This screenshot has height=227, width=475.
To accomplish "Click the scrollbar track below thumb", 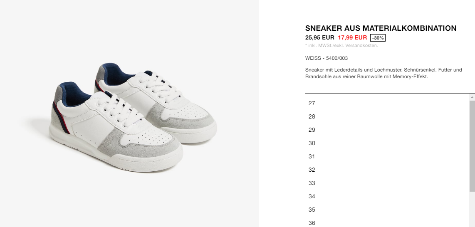I will point(472,209).
